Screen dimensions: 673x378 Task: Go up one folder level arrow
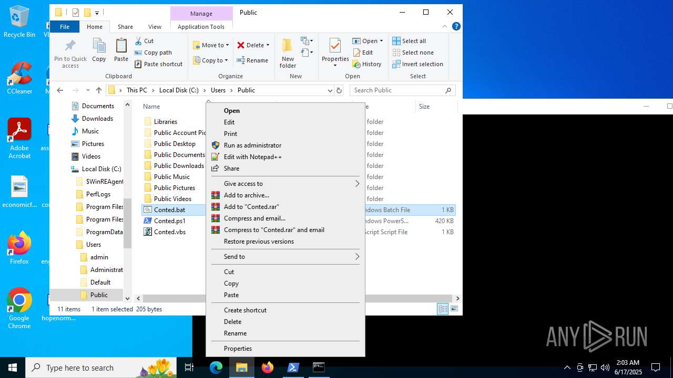[x=98, y=90]
